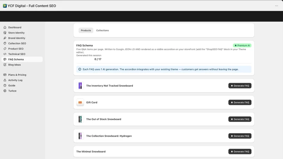Click the '0 / 17' generated counter
The height and width of the screenshot is (159, 283).
tap(98, 59)
